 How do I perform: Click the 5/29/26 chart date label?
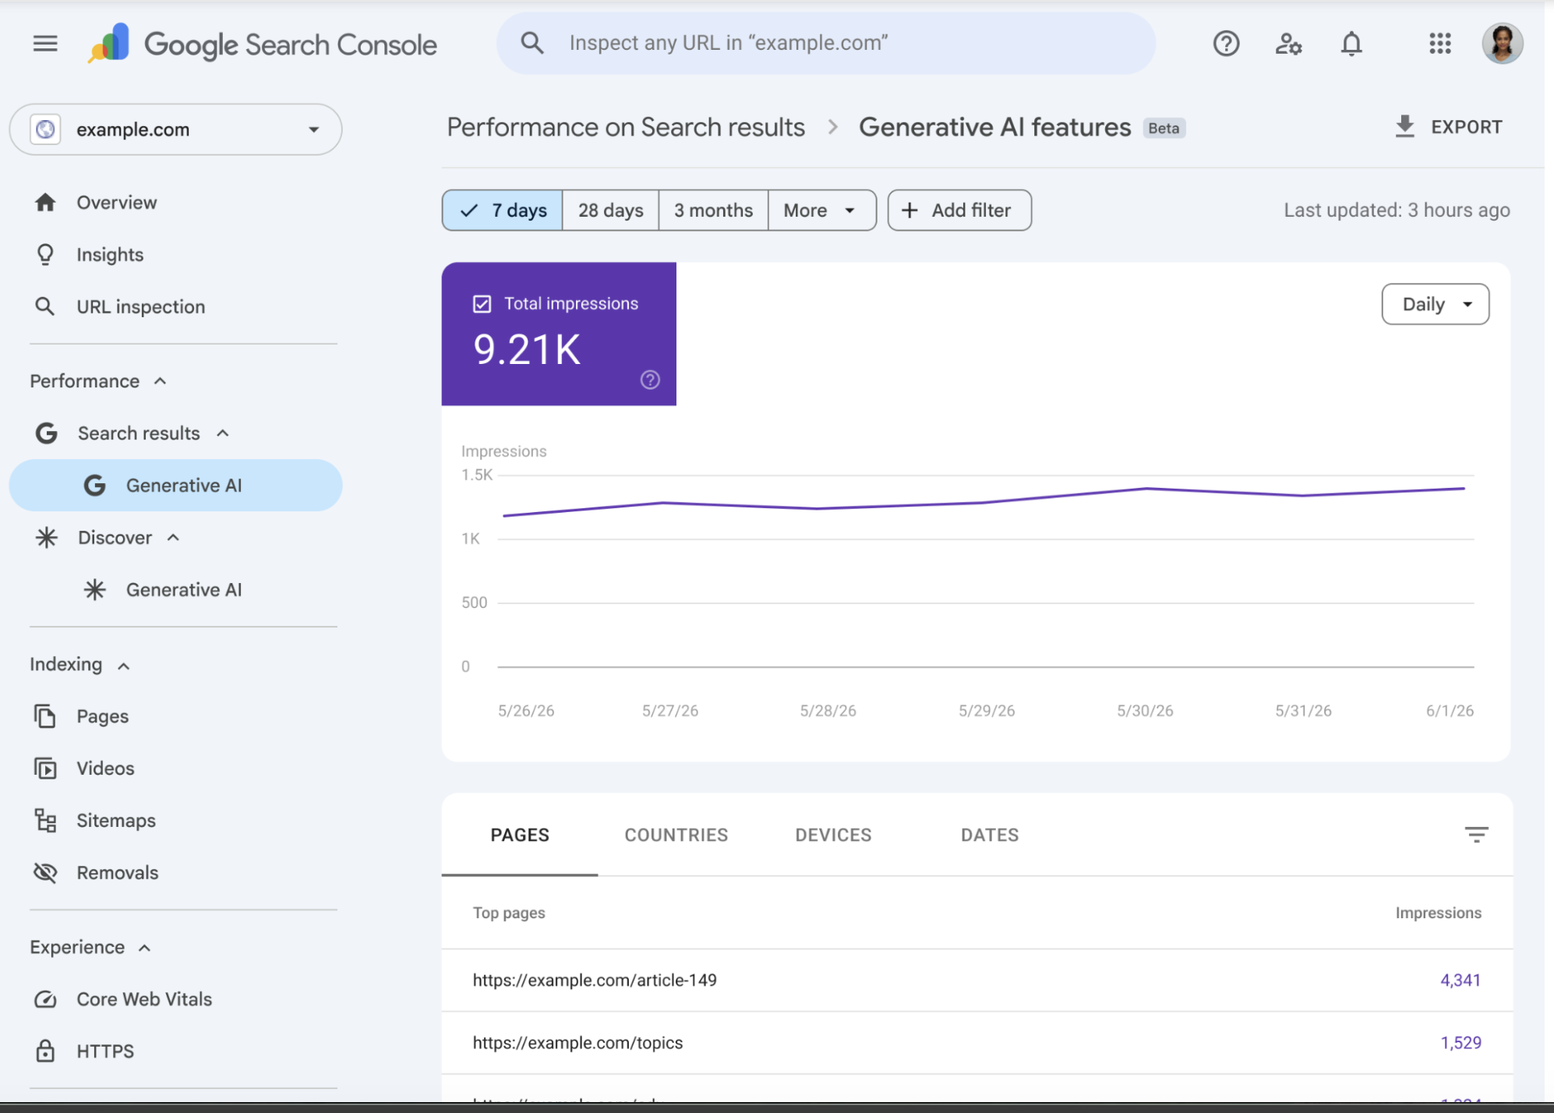tap(987, 711)
